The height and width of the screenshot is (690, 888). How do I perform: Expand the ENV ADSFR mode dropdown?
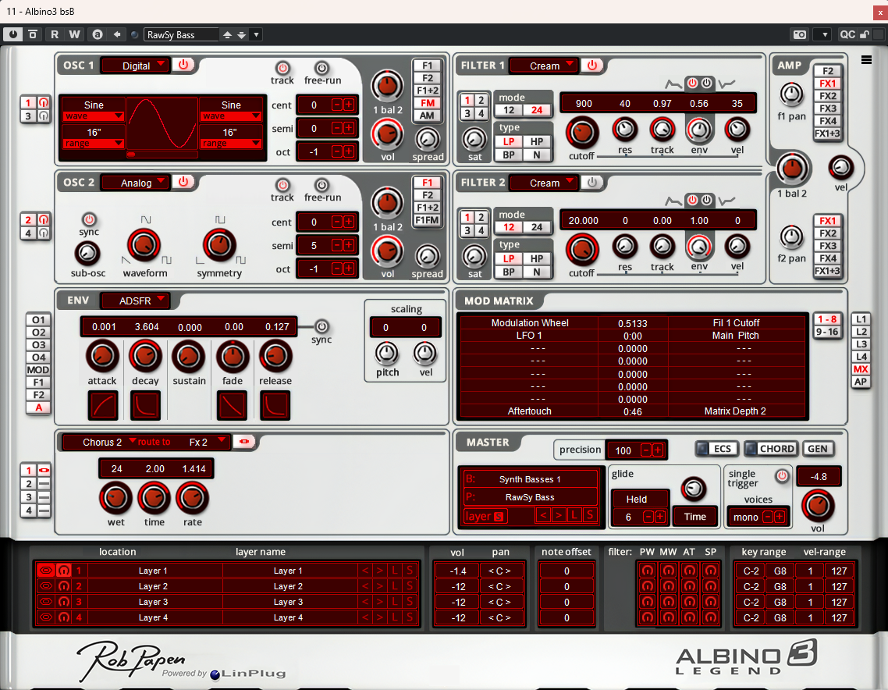(x=134, y=300)
